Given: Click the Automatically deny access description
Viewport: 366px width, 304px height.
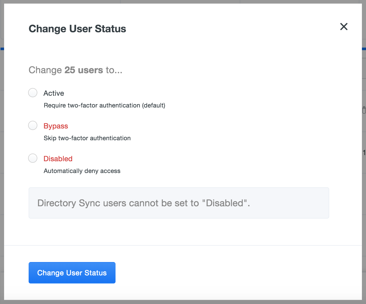Looking at the screenshot, I should tap(82, 171).
